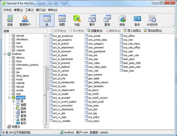Select the 备份 node under website
This screenshot has height=136, width=177.
pyautogui.click(x=23, y=123)
